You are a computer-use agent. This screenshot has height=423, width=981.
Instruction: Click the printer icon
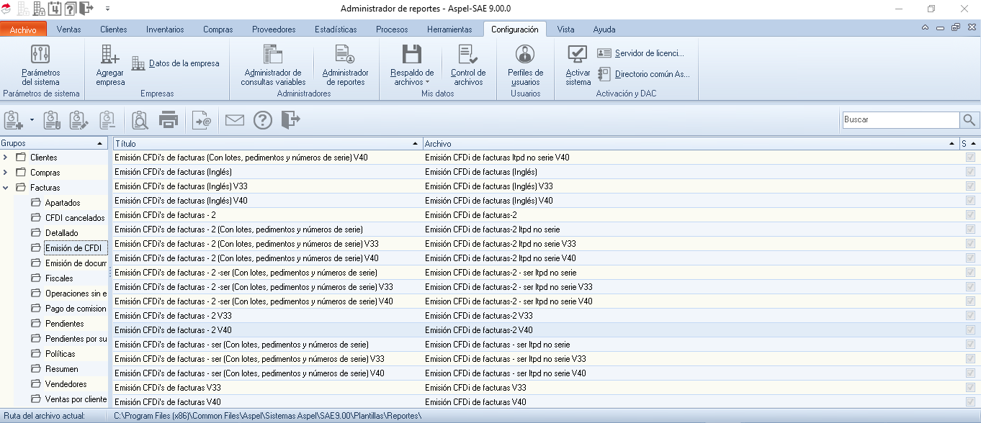169,120
